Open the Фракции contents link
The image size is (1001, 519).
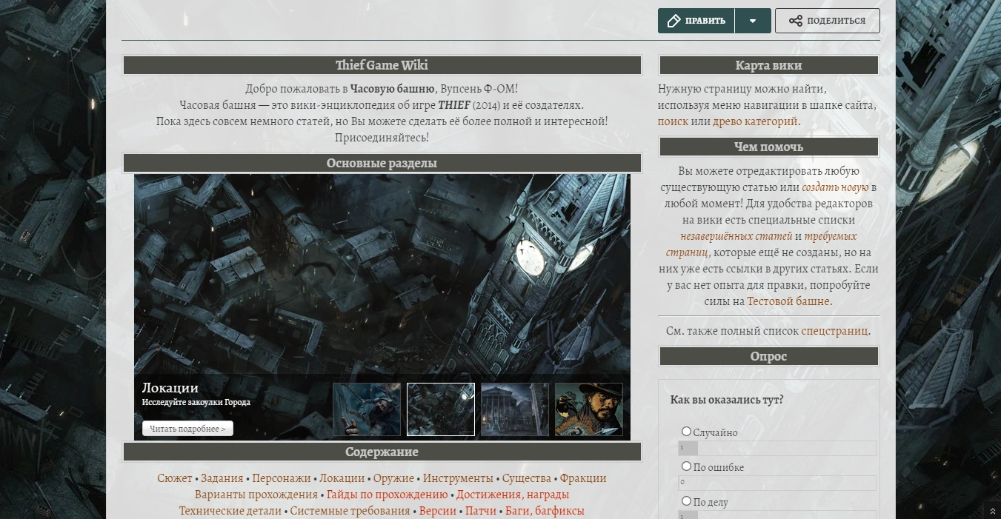[583, 478]
